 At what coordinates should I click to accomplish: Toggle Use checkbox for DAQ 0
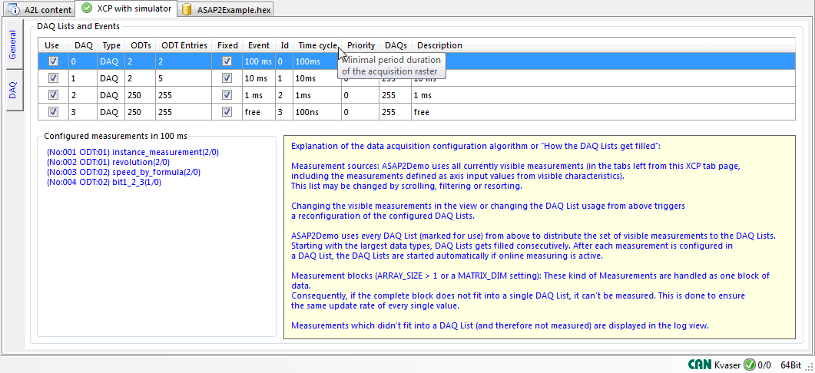53,61
